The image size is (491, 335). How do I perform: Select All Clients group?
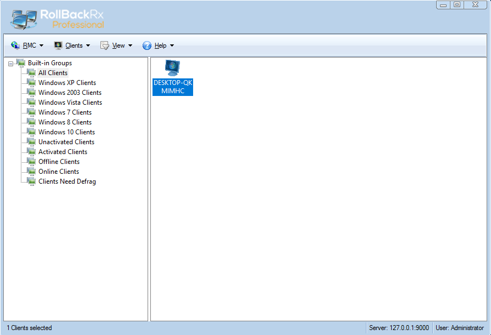pos(53,73)
